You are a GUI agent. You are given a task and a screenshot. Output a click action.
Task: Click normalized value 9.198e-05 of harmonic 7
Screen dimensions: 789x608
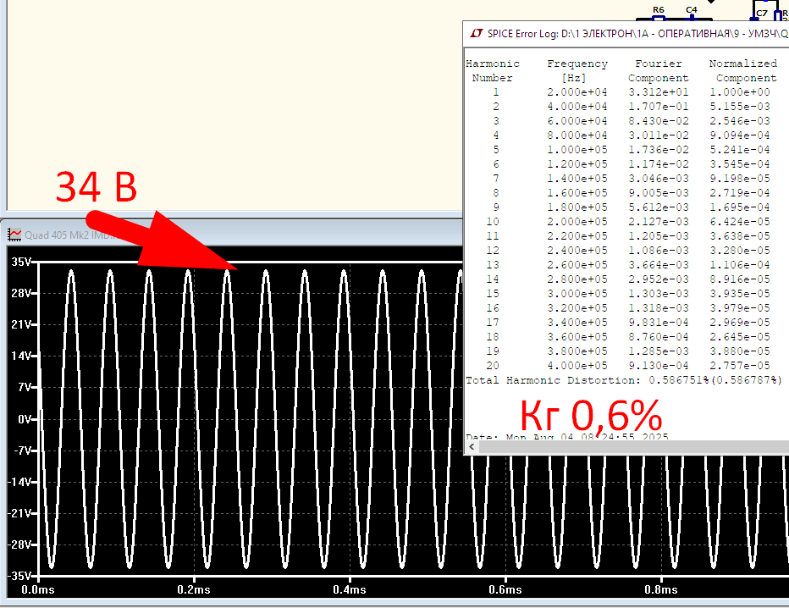tap(740, 179)
